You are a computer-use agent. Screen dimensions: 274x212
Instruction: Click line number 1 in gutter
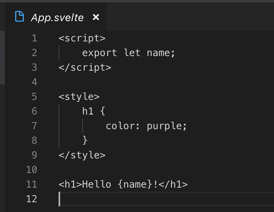coord(34,38)
